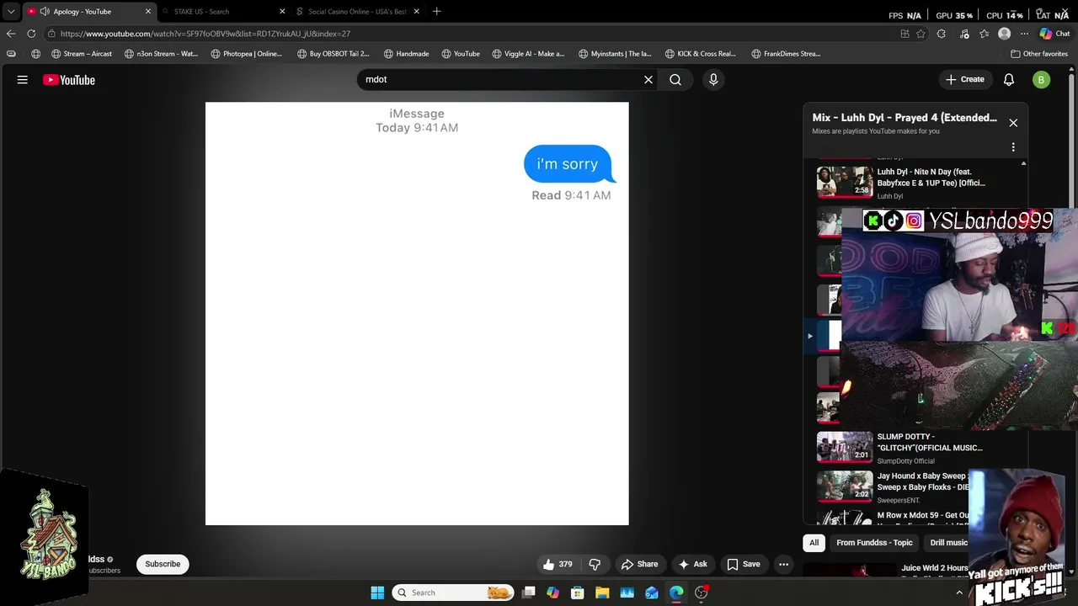This screenshot has width=1078, height=606.
Task: Open Edge settings and more menu
Action: click(x=1024, y=34)
